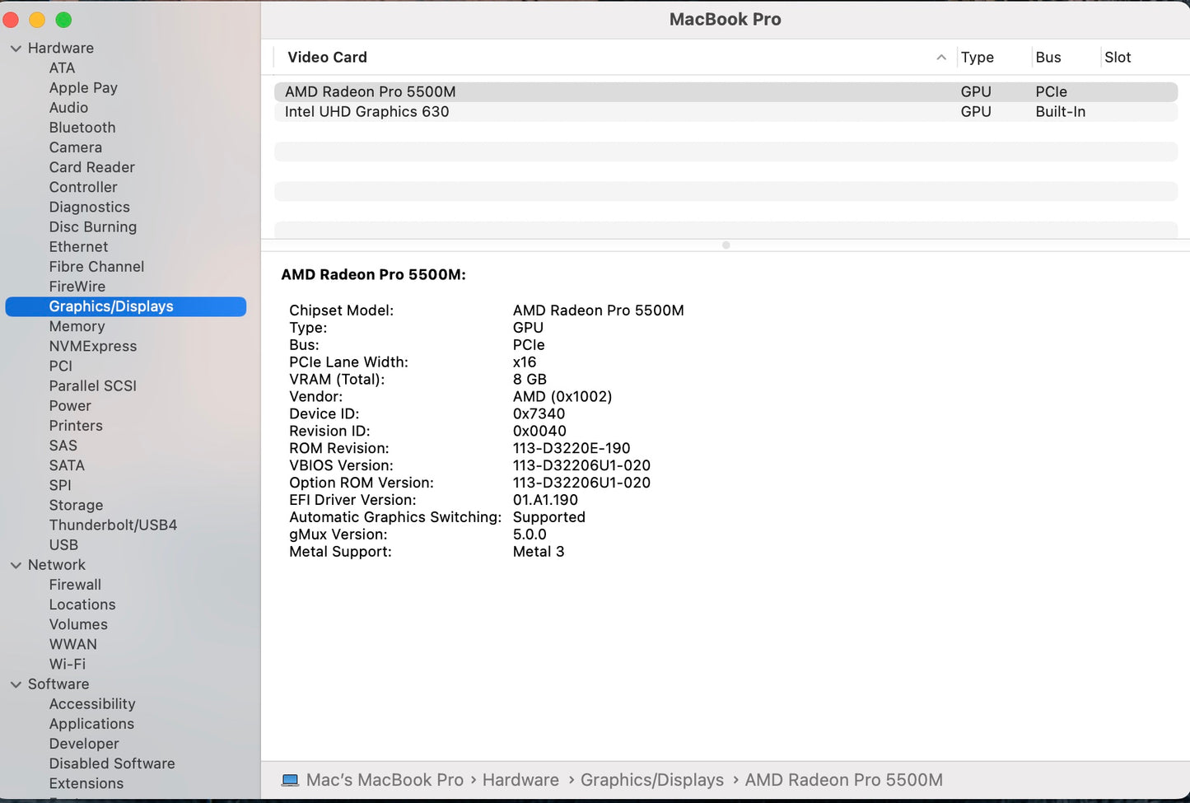
Task: Open Storage in the sidebar
Action: click(x=76, y=506)
